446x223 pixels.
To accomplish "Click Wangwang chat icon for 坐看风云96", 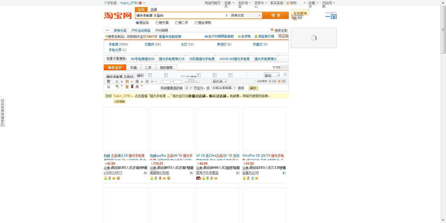I will pos(284,173).
